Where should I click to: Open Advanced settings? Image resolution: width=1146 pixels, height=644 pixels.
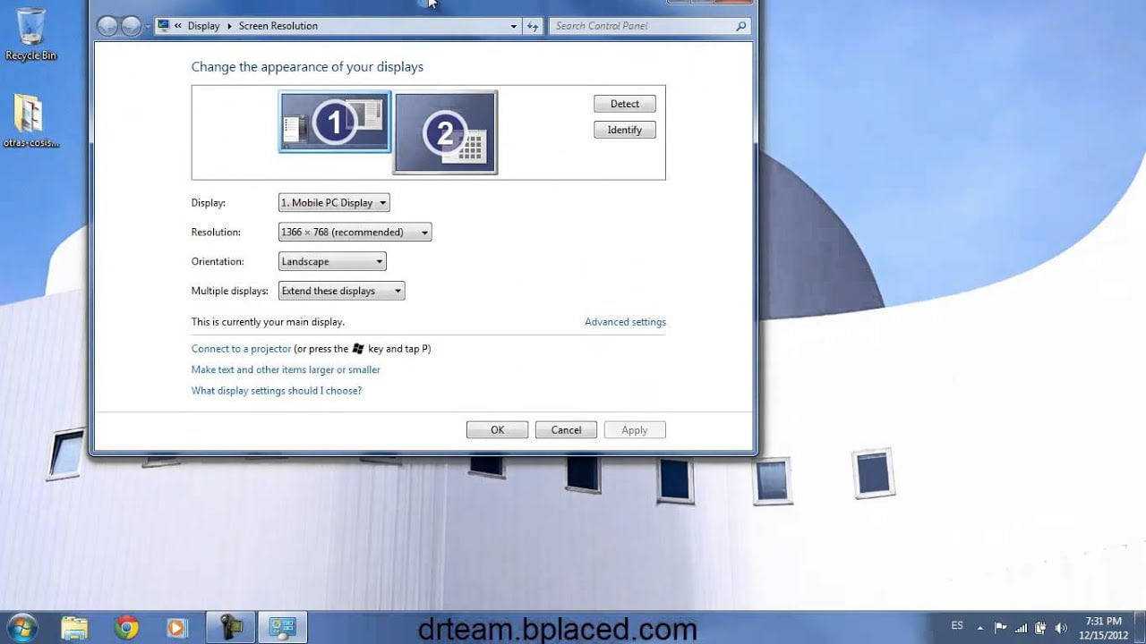[x=625, y=321]
